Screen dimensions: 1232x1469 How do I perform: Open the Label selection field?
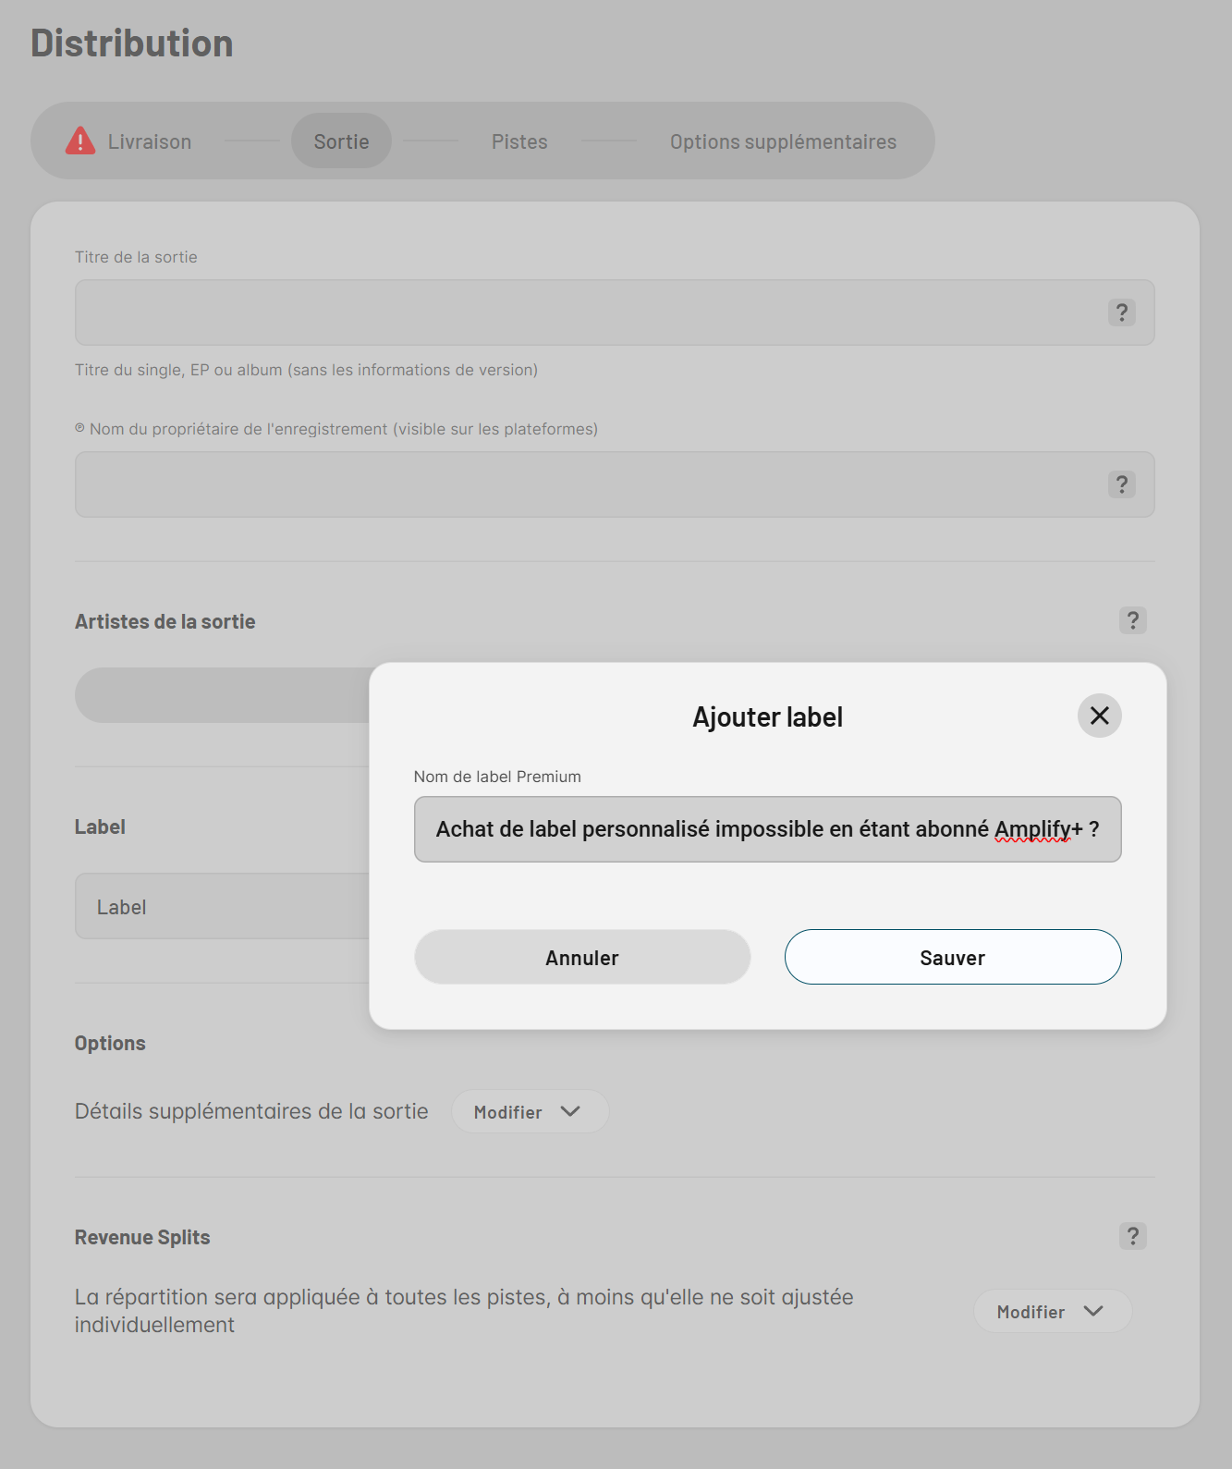pos(222,906)
